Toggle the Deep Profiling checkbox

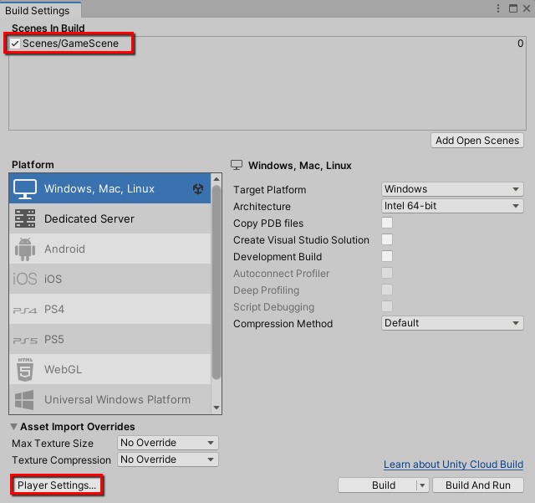pyautogui.click(x=387, y=290)
